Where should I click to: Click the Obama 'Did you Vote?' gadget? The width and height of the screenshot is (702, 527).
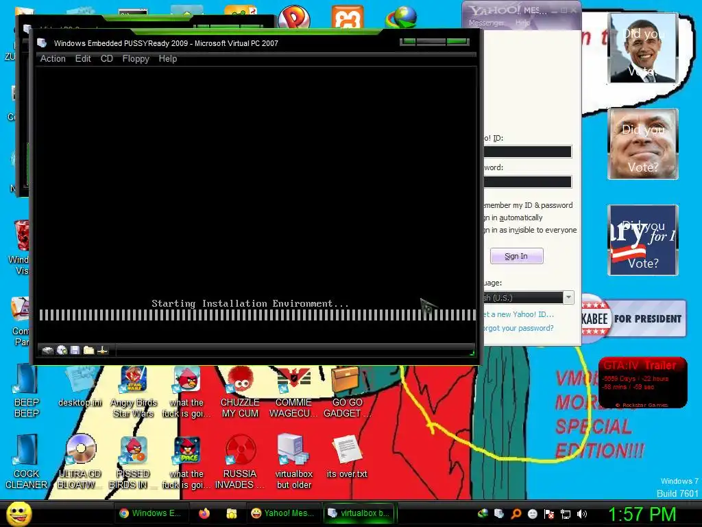click(643, 48)
